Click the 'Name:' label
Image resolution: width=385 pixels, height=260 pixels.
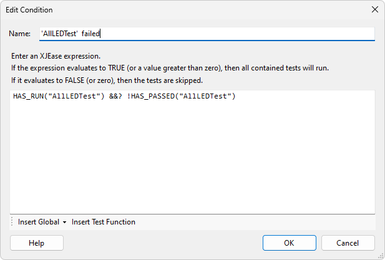click(21, 34)
